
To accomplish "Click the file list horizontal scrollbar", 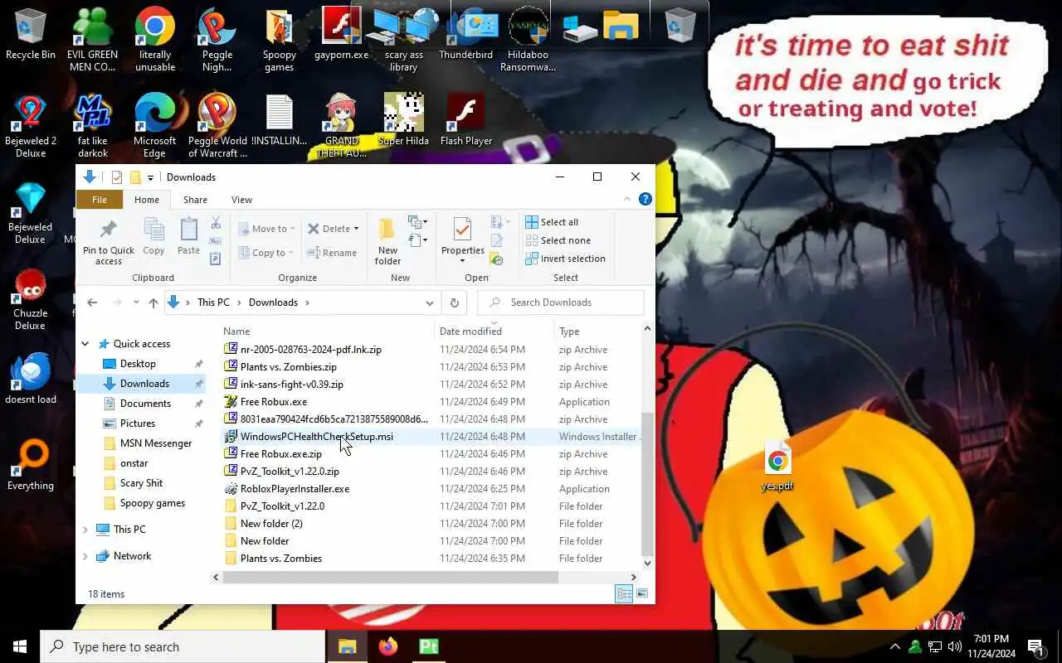I will [x=390, y=577].
